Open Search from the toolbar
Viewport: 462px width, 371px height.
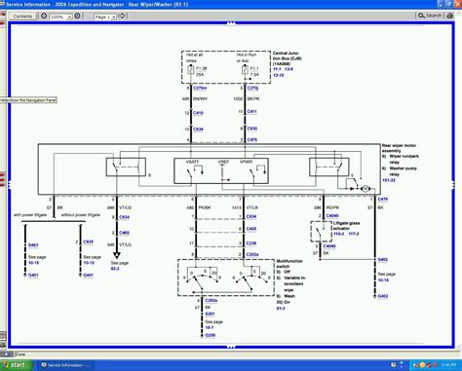pos(430,16)
